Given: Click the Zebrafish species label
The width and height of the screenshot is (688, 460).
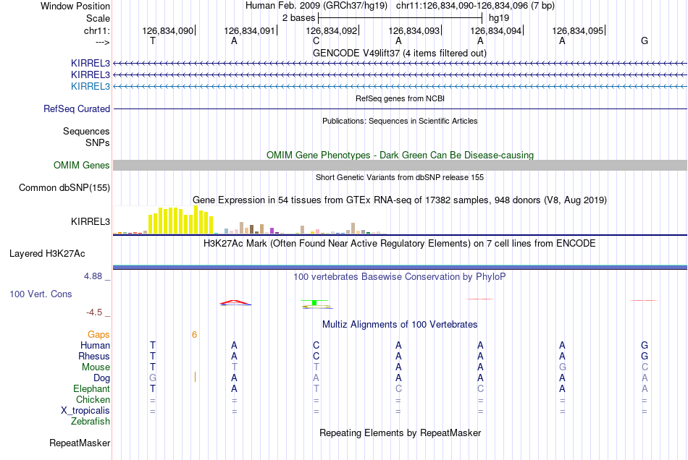Looking at the screenshot, I should tap(91, 422).
